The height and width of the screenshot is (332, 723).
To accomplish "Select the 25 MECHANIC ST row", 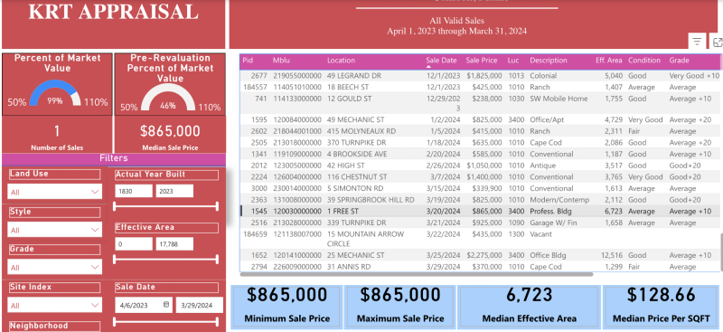I will pos(480,255).
